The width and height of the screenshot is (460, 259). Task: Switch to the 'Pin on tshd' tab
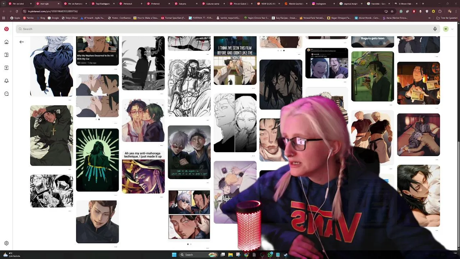click(20, 4)
